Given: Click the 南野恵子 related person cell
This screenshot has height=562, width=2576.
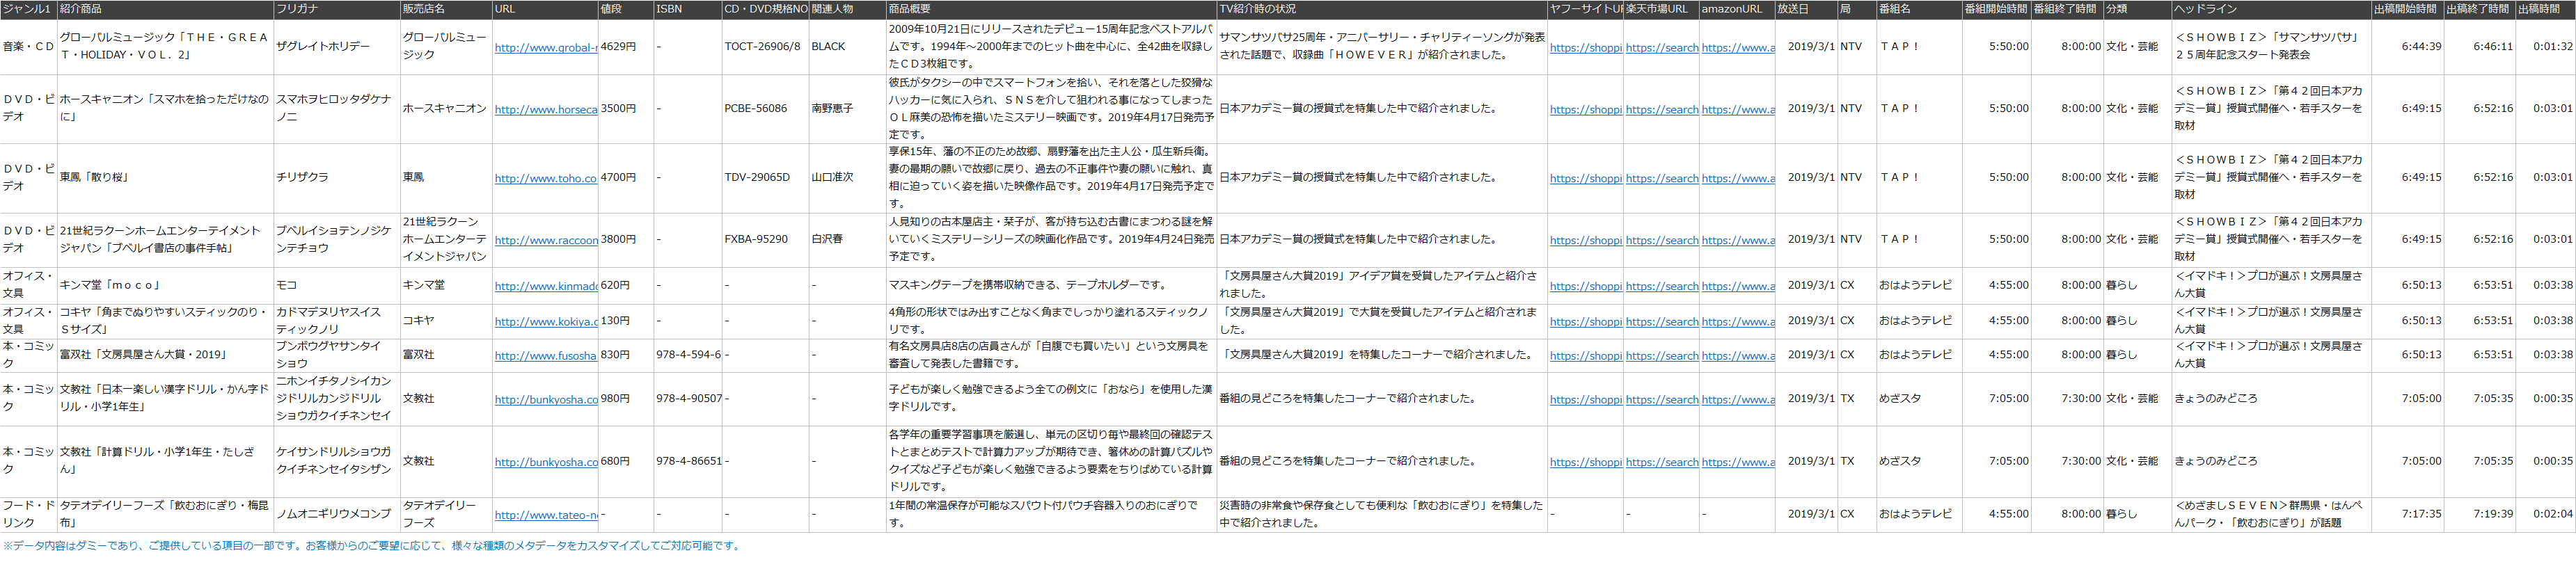Looking at the screenshot, I should tap(832, 109).
